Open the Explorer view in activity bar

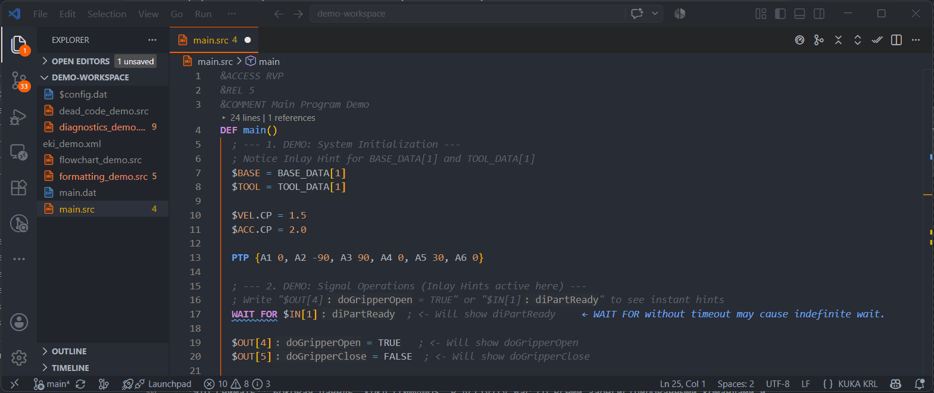pos(18,45)
